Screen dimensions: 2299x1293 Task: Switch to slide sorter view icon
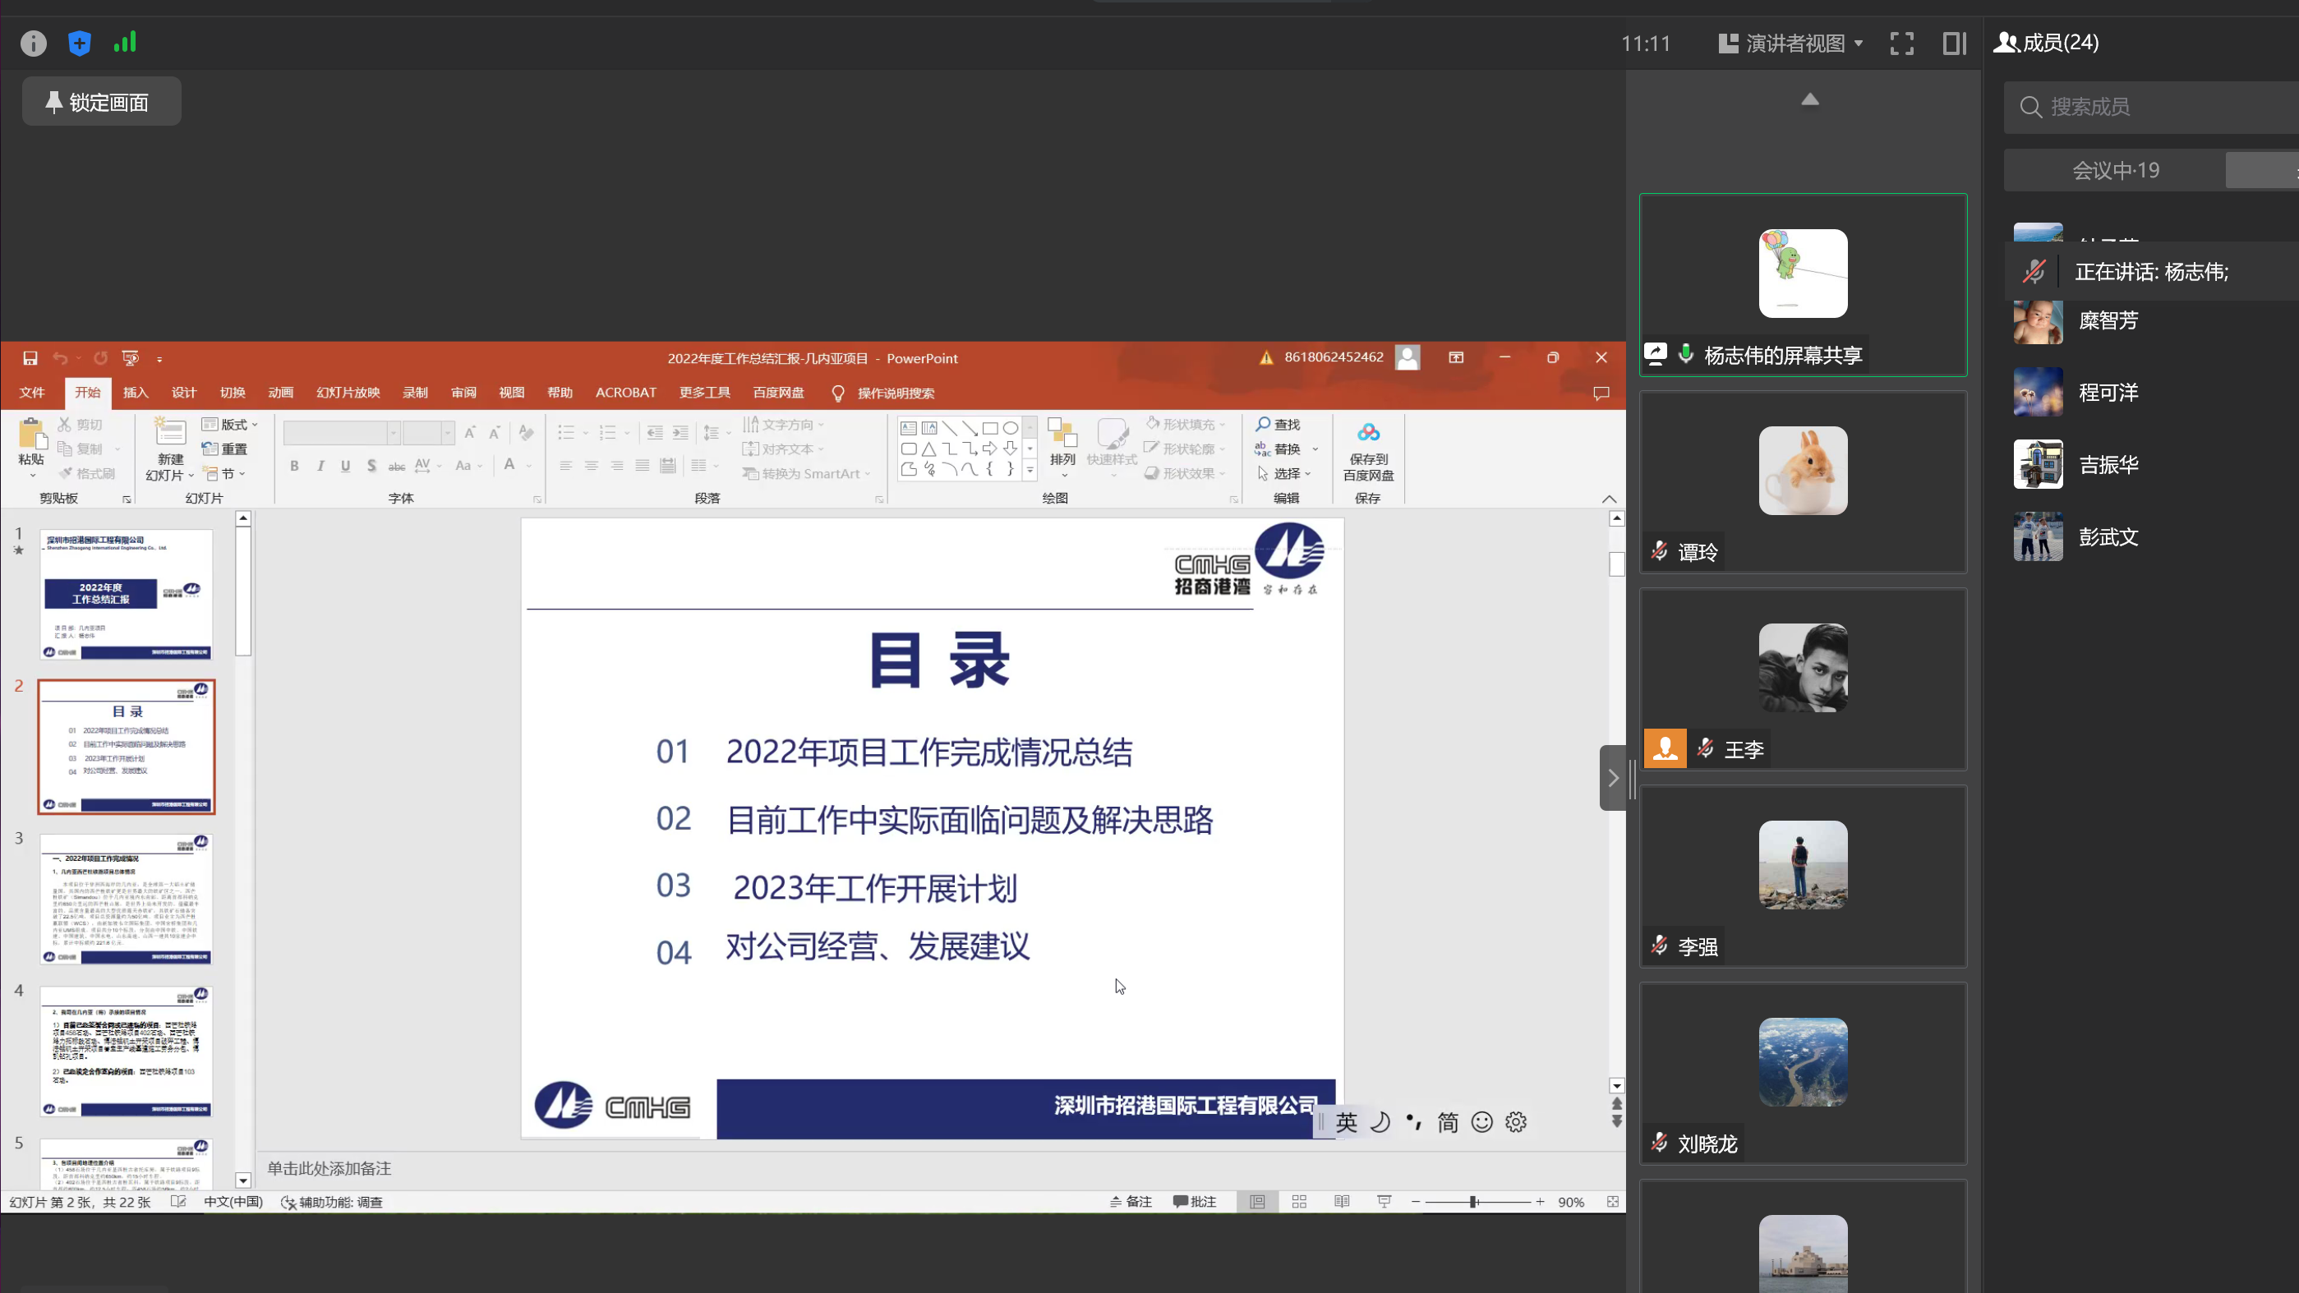click(x=1299, y=1202)
